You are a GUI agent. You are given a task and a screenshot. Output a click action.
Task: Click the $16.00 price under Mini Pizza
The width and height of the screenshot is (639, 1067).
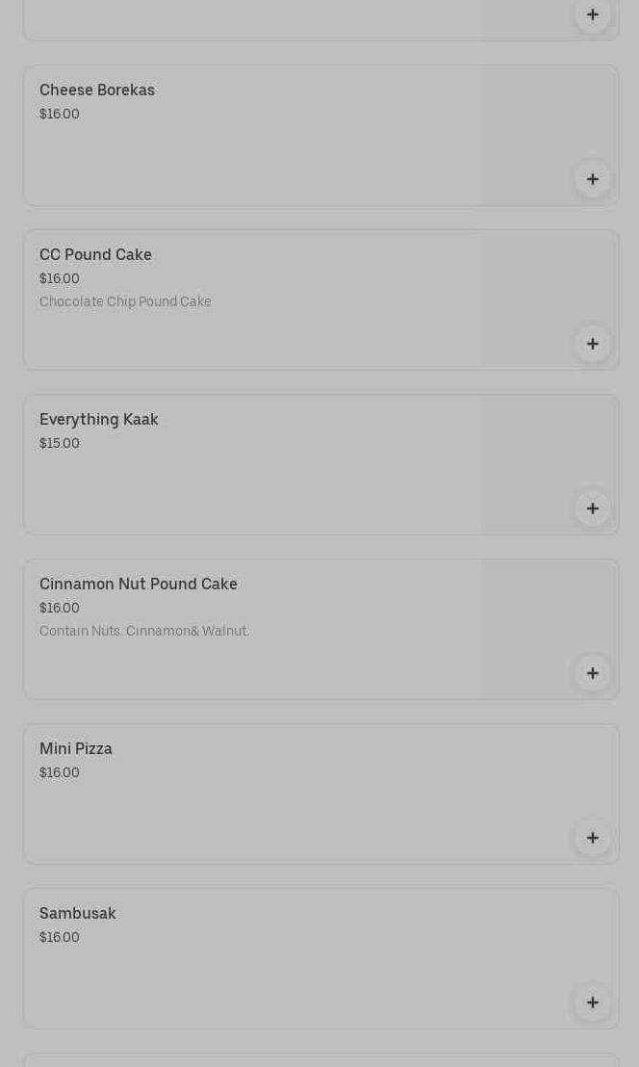[x=60, y=772]
